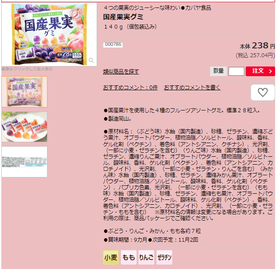The width and height of the screenshot is (276, 269).
Task: Open the main 国産果実グミ package image
Action: click(x=49, y=34)
